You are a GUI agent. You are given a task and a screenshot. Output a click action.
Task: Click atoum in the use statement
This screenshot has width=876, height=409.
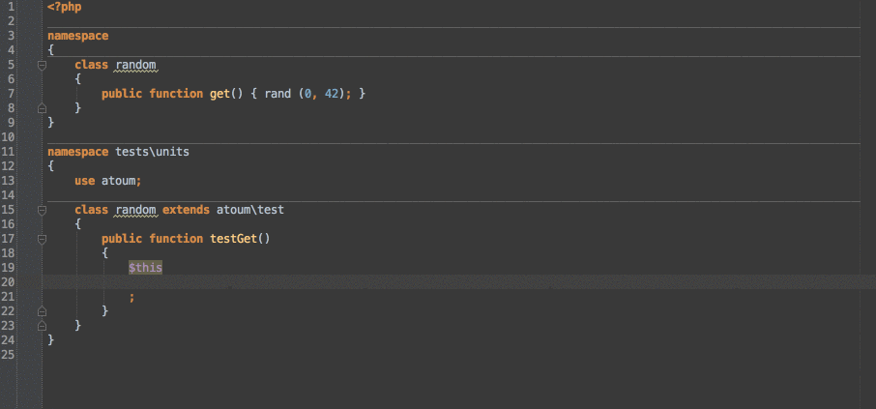[118, 181]
